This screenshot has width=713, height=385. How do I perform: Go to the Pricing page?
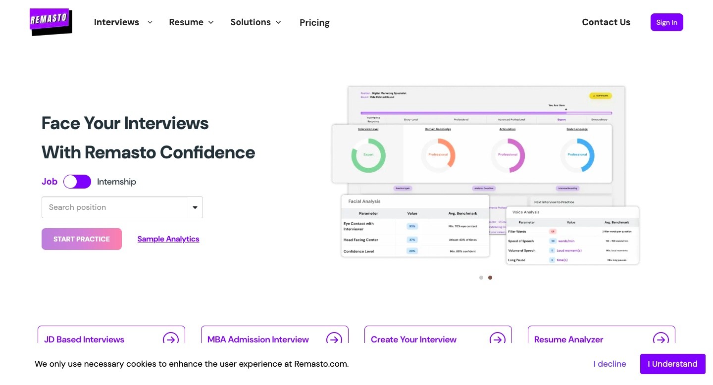click(x=314, y=23)
